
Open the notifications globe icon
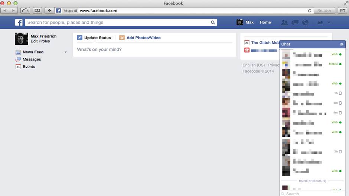tap(305, 23)
